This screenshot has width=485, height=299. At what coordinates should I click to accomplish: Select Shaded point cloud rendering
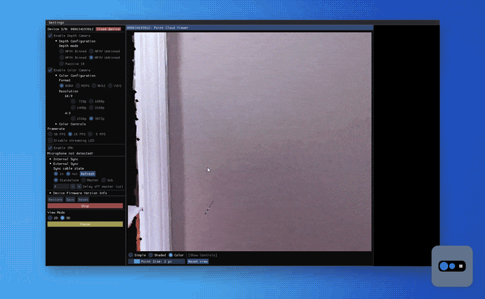[150, 255]
